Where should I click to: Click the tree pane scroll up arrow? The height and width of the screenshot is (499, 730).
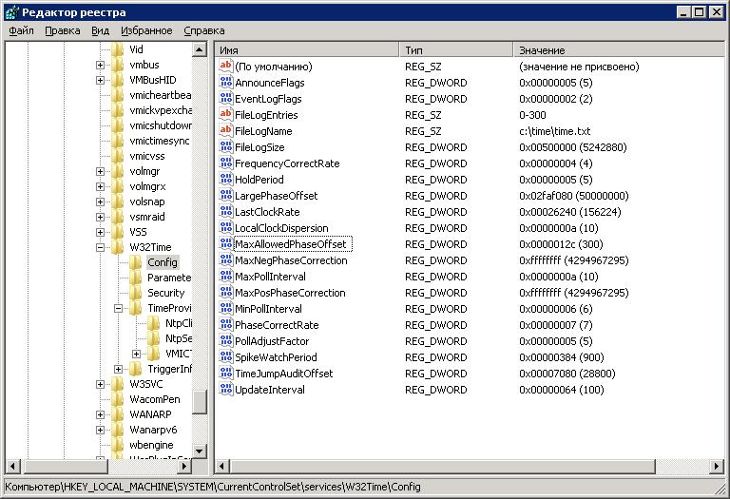click(x=200, y=49)
